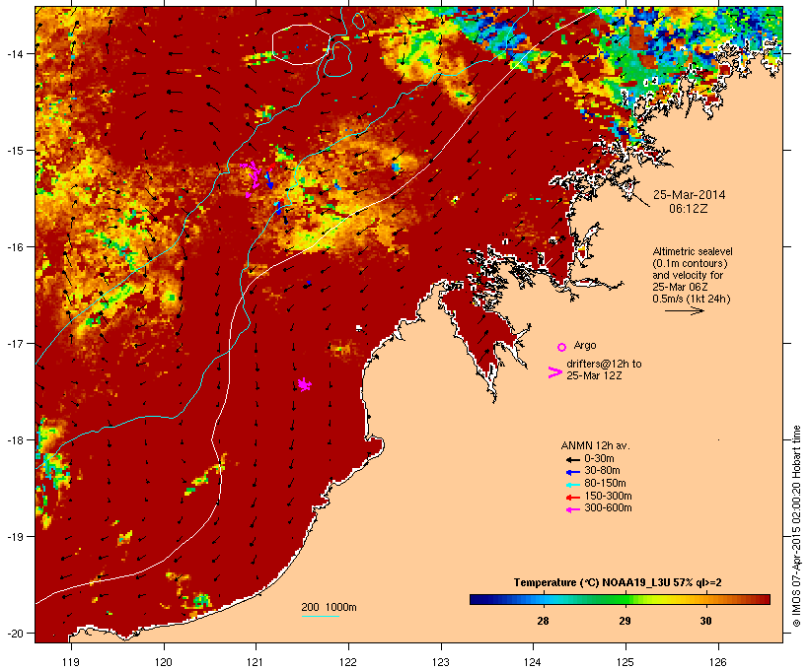Click the magenta Argo circle symbol
This screenshot has height=670, width=809.
click(x=562, y=347)
